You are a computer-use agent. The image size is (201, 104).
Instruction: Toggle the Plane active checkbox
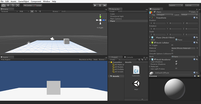(x=155, y=12)
